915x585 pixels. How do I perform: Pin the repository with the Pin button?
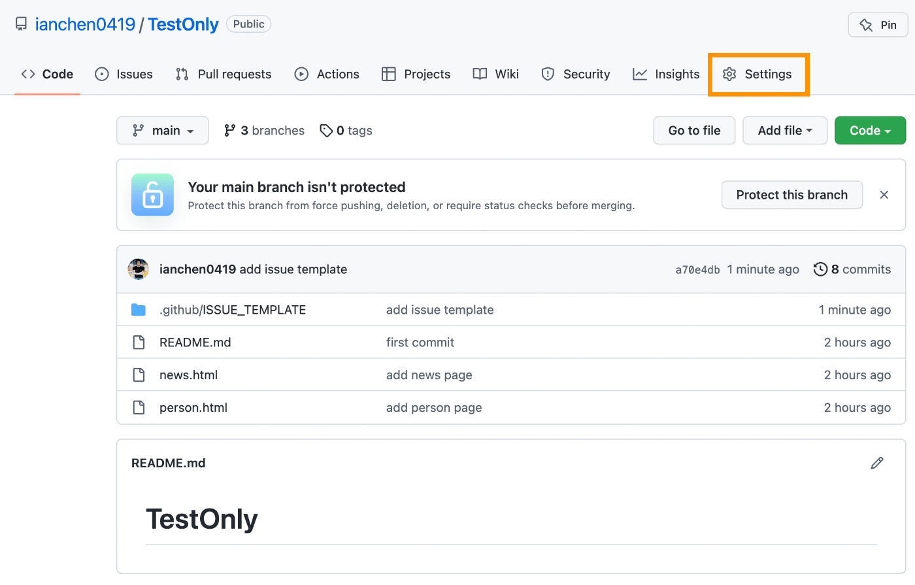(878, 25)
